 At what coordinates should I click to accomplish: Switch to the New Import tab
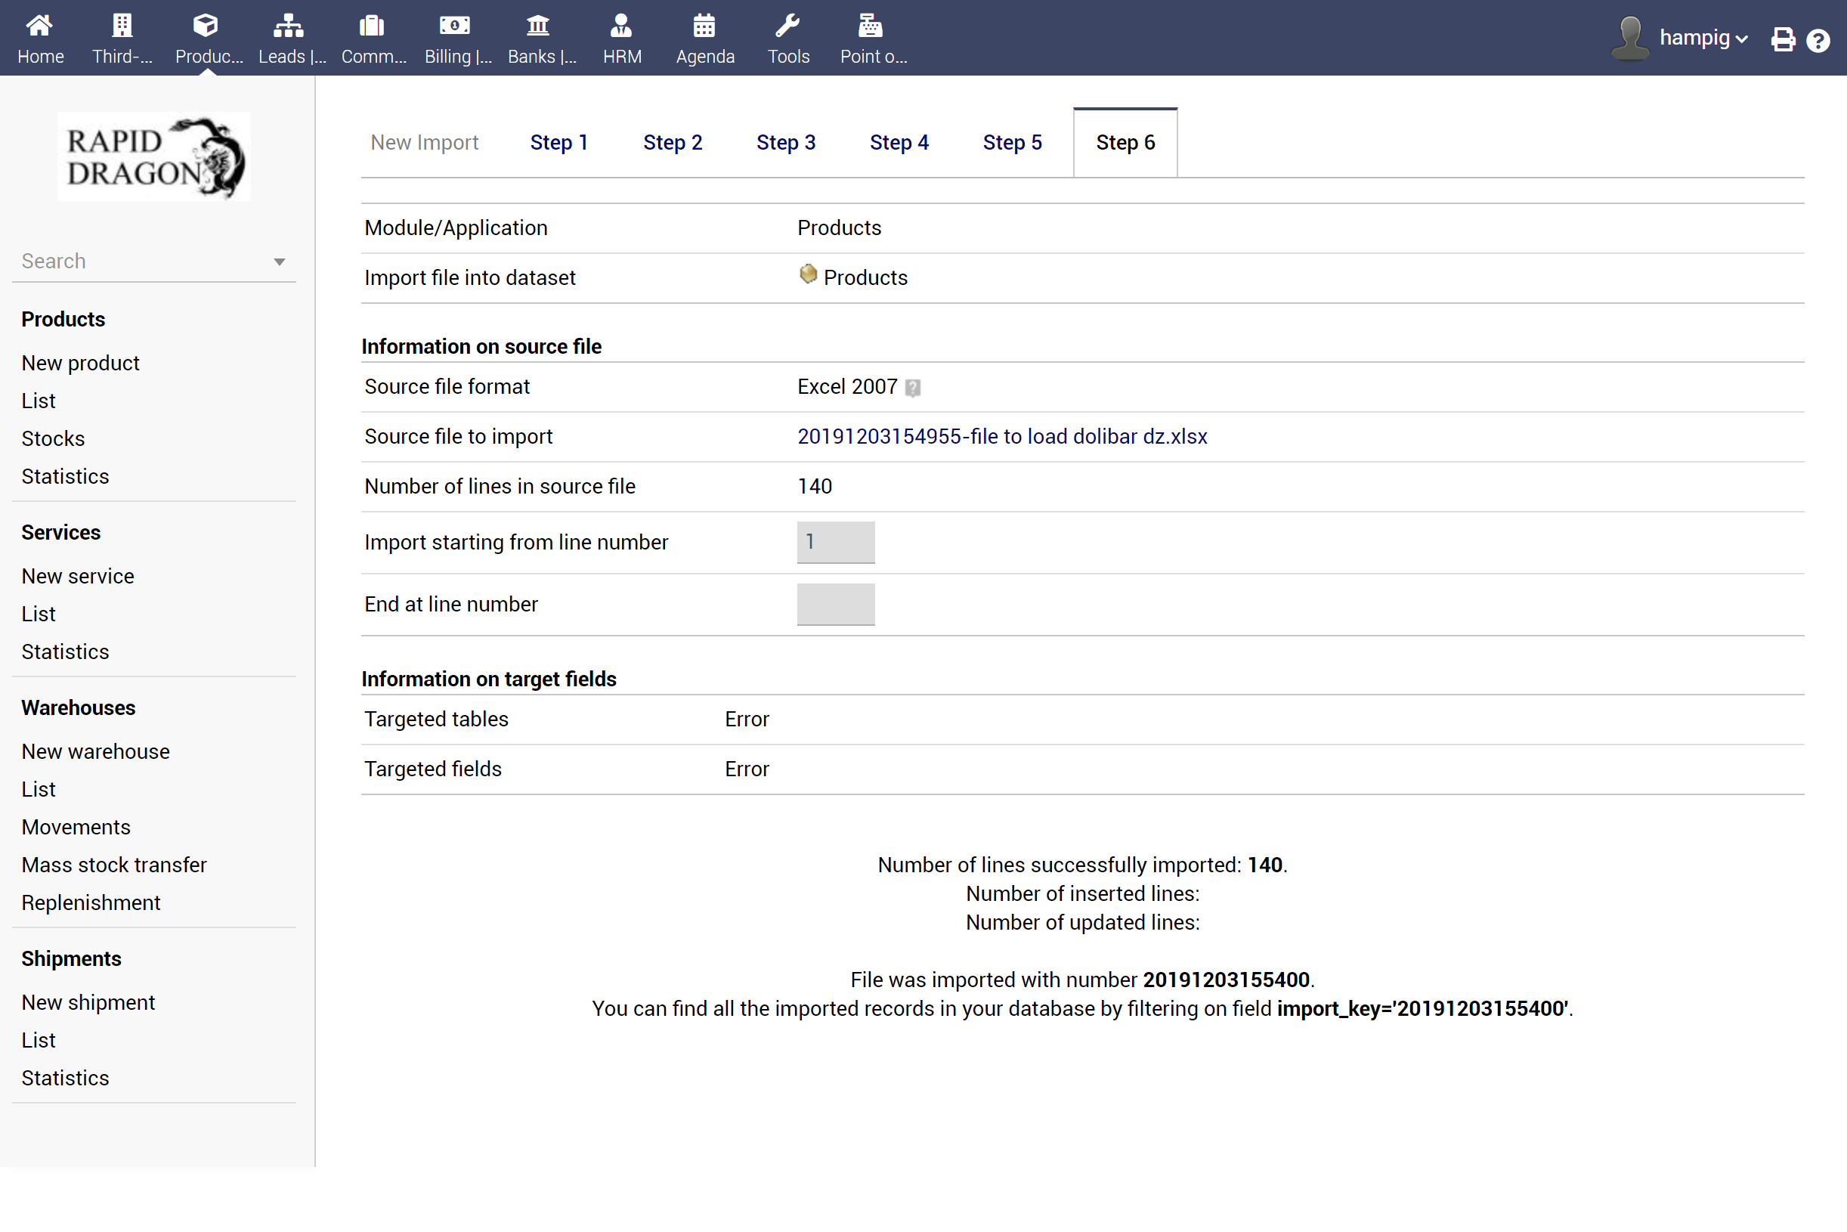[x=424, y=142]
